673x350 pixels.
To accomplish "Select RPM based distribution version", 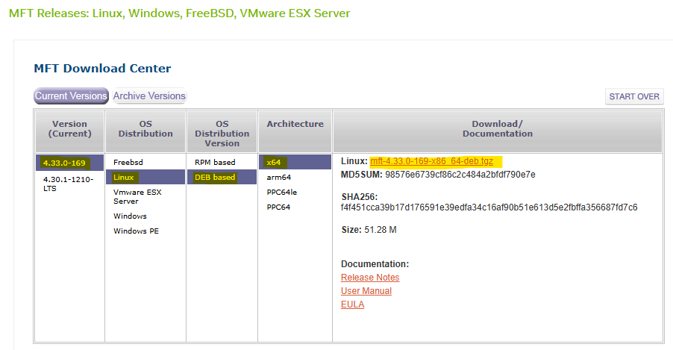I will pyautogui.click(x=215, y=163).
